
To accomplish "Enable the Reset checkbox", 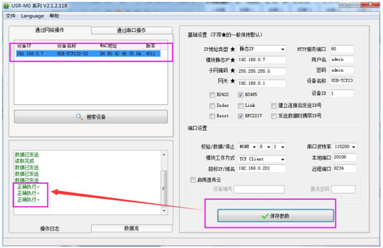I will click(212, 116).
